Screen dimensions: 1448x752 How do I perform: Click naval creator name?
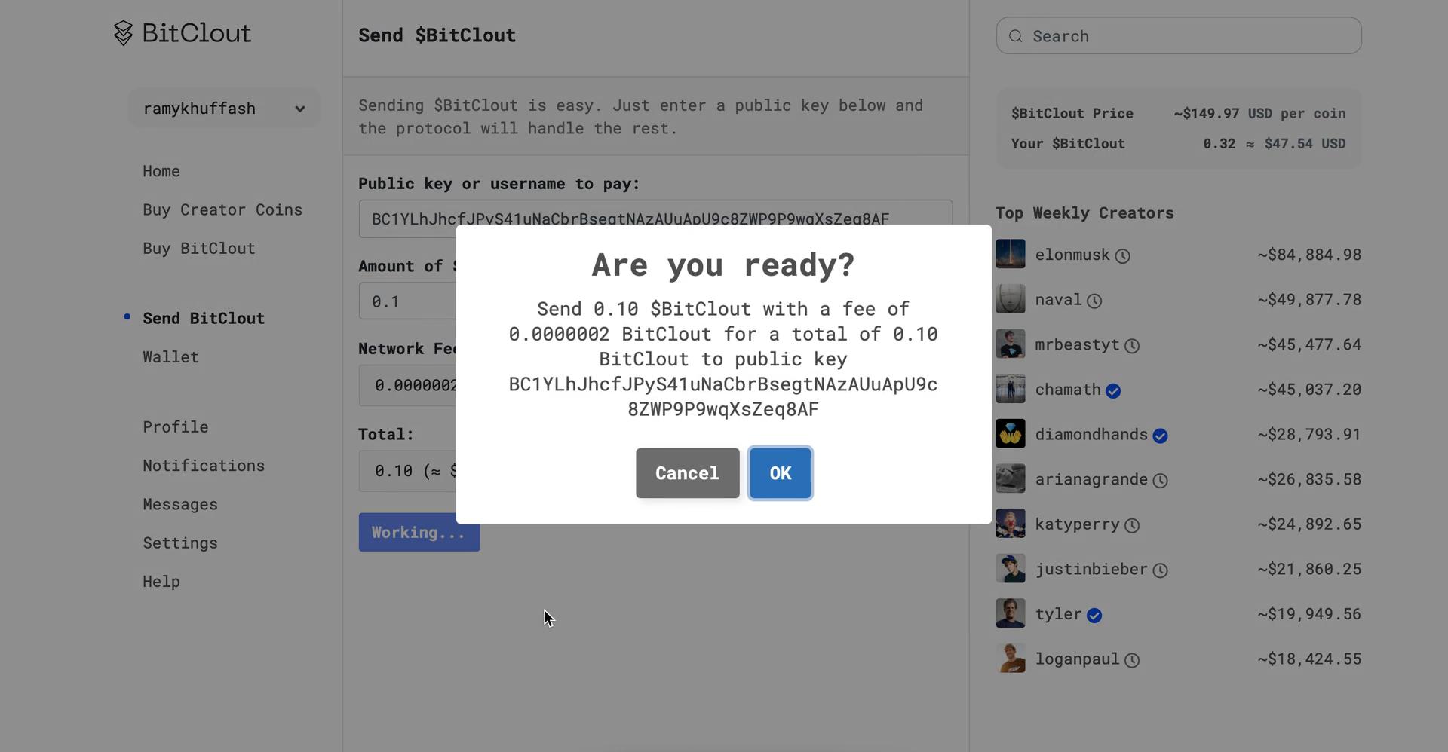point(1058,299)
